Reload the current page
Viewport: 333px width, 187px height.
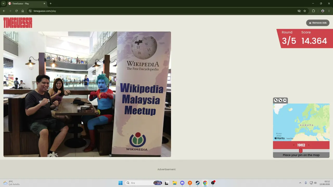click(16, 11)
